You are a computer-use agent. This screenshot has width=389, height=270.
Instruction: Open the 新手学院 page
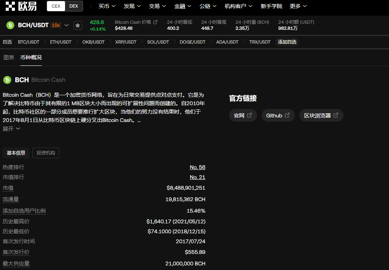coord(272,6)
